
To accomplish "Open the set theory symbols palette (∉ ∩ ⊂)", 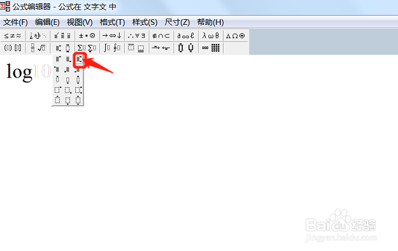I will [x=161, y=36].
